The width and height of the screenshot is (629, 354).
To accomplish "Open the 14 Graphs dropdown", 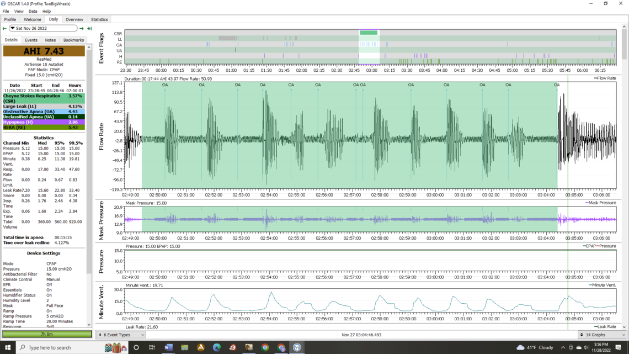I will click(x=602, y=335).
